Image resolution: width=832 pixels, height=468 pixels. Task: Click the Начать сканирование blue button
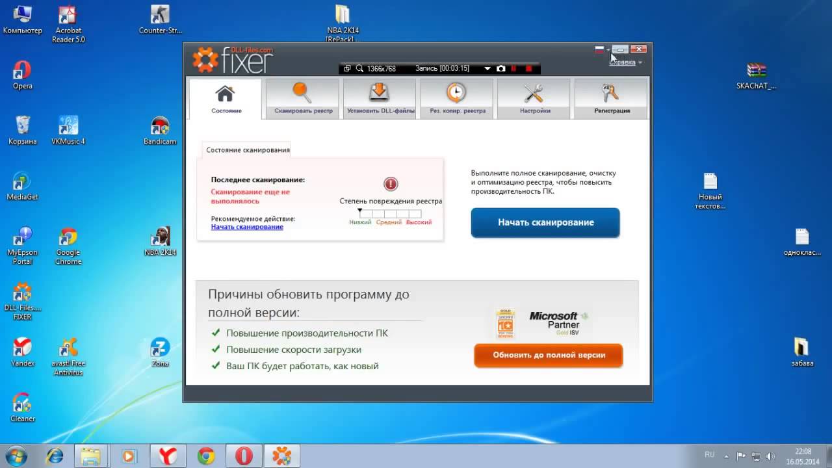pyautogui.click(x=545, y=222)
